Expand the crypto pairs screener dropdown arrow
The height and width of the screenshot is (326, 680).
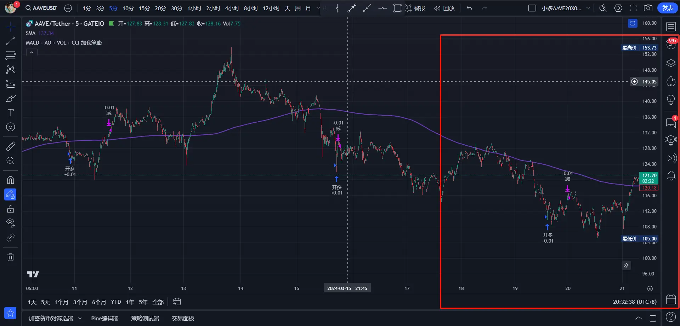click(x=80, y=319)
